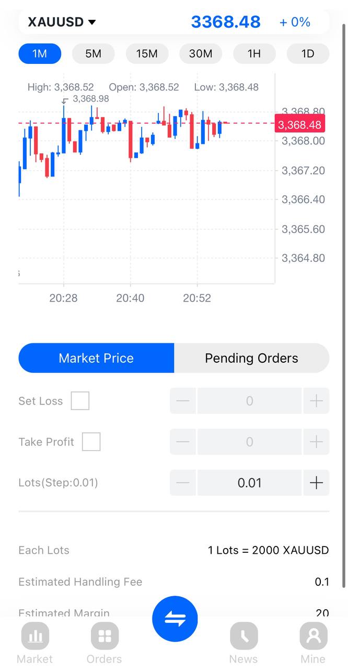Image resolution: width=348 pixels, height=670 pixels.
Task: Click the red current price marker
Action: (299, 125)
